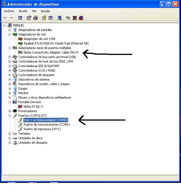Expand Adaptadores de pantalla
The height and width of the screenshot is (193, 181).
pyautogui.click(x=10, y=30)
